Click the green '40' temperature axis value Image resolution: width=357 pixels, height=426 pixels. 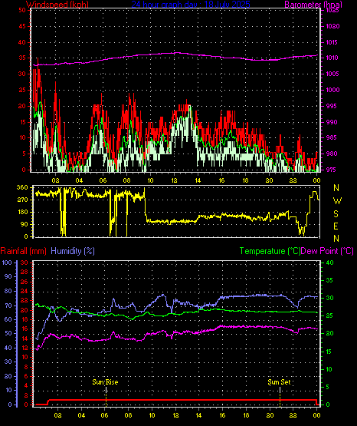(329, 263)
